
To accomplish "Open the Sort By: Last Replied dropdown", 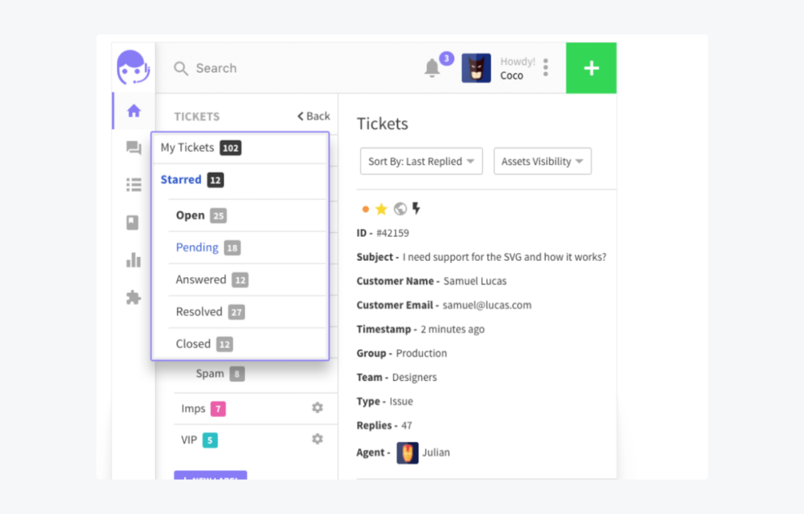I will [x=421, y=161].
